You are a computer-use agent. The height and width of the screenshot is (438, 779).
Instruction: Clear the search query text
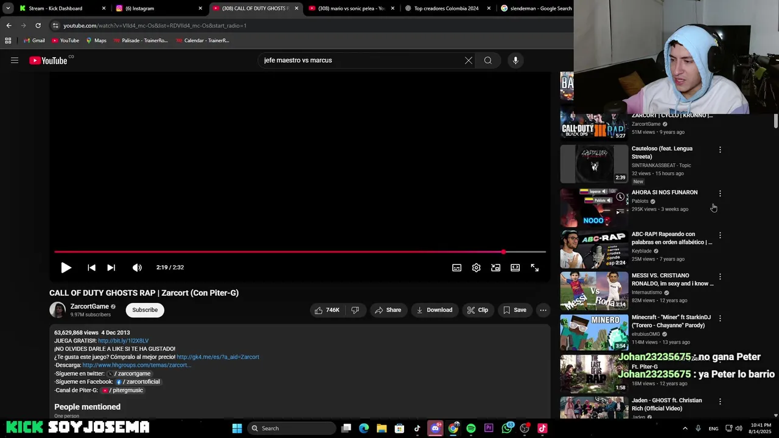pos(468,60)
